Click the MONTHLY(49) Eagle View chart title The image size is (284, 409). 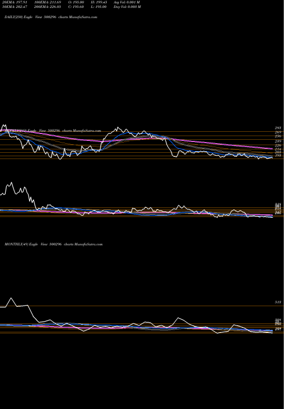(x=53, y=244)
